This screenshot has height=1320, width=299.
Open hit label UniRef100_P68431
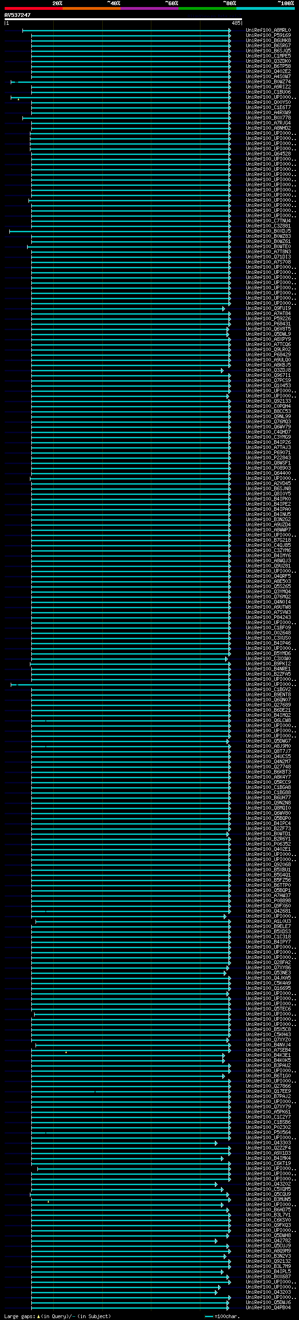(268, 324)
